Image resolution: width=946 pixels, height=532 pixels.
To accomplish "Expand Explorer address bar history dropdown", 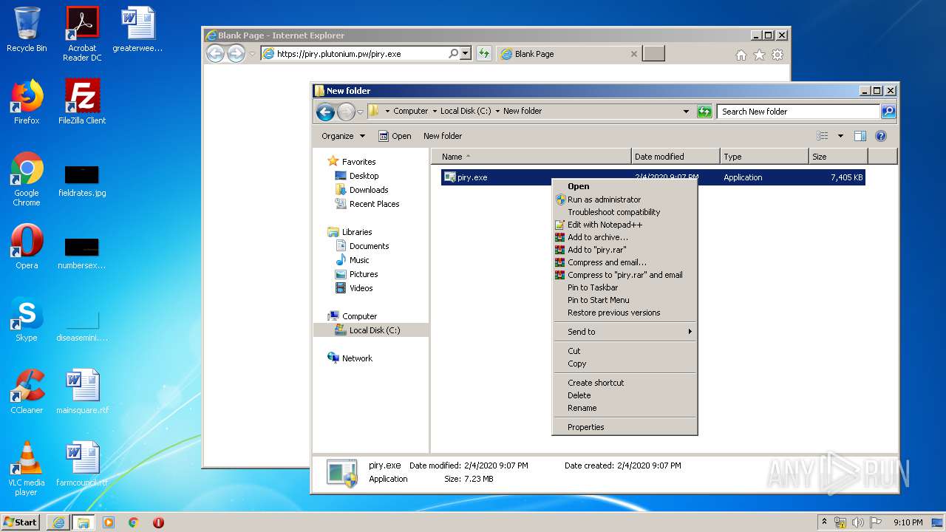I will (686, 112).
